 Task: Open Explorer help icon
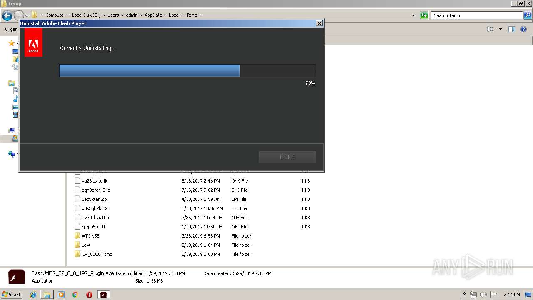[523, 29]
